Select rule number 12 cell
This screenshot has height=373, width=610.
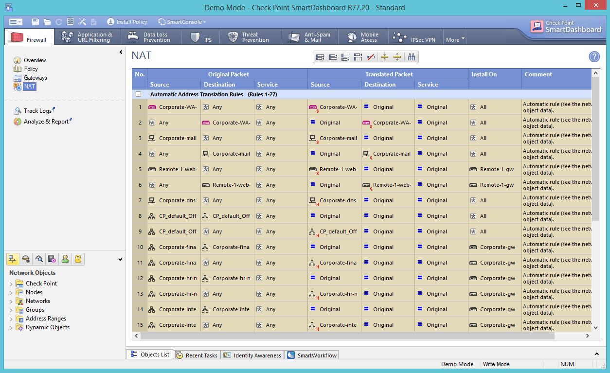[140, 278]
